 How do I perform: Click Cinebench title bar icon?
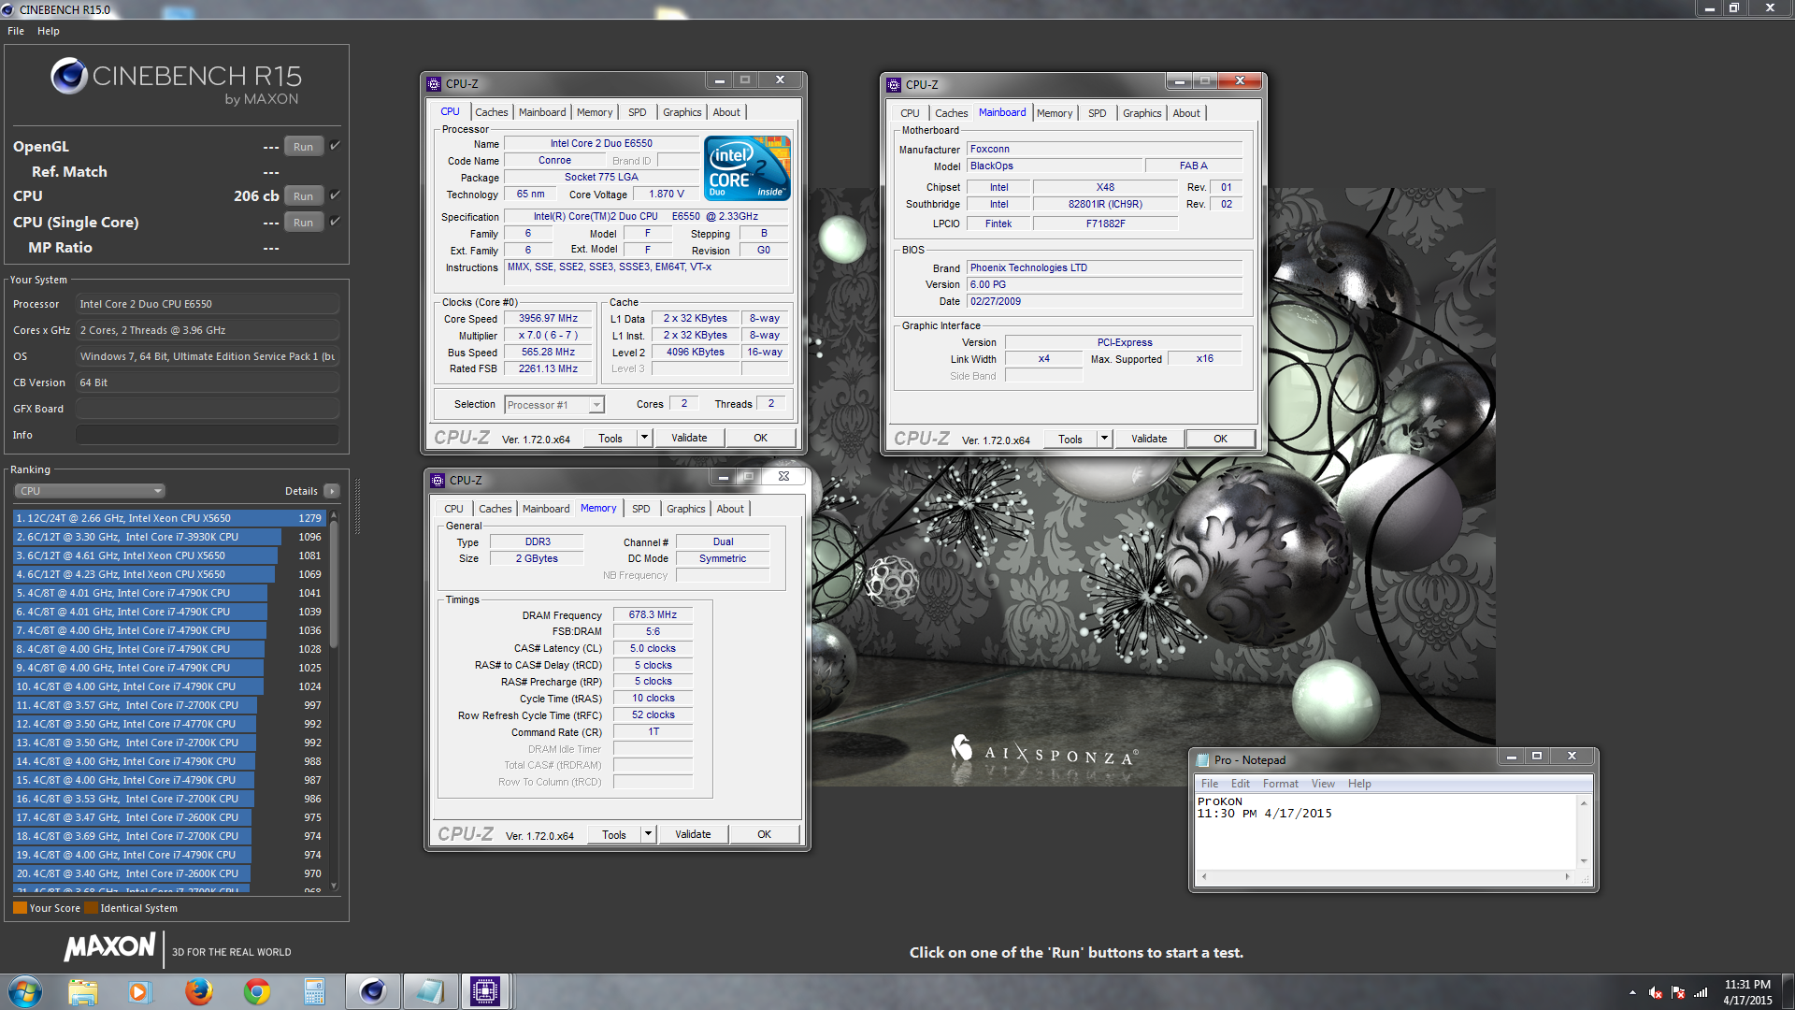pos(8,9)
